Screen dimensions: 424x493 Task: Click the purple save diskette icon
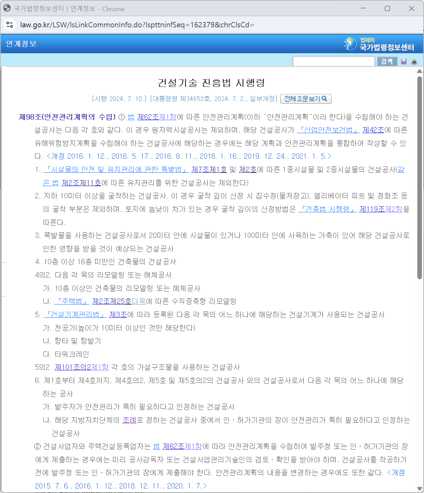click(404, 62)
